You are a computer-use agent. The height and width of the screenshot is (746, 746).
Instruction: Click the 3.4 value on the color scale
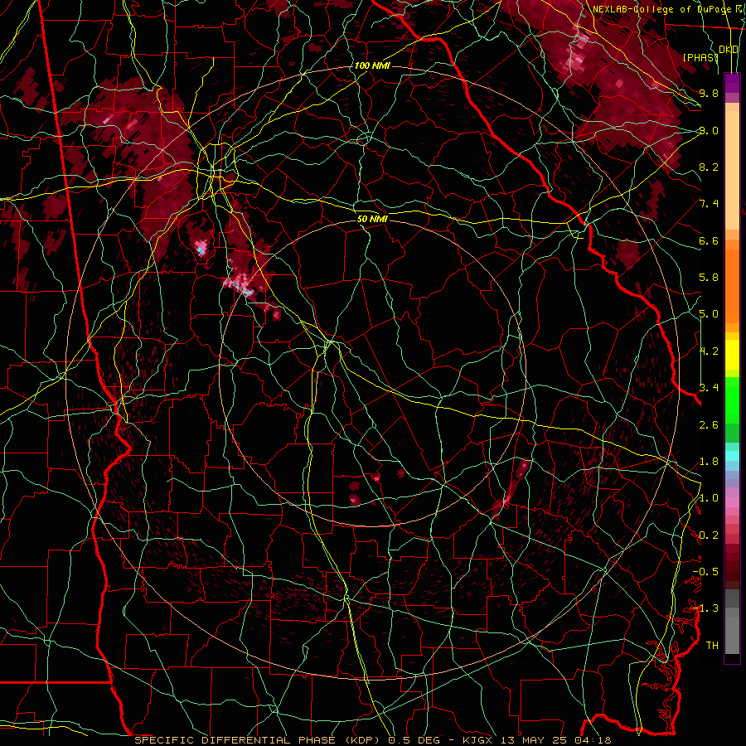[x=709, y=388]
